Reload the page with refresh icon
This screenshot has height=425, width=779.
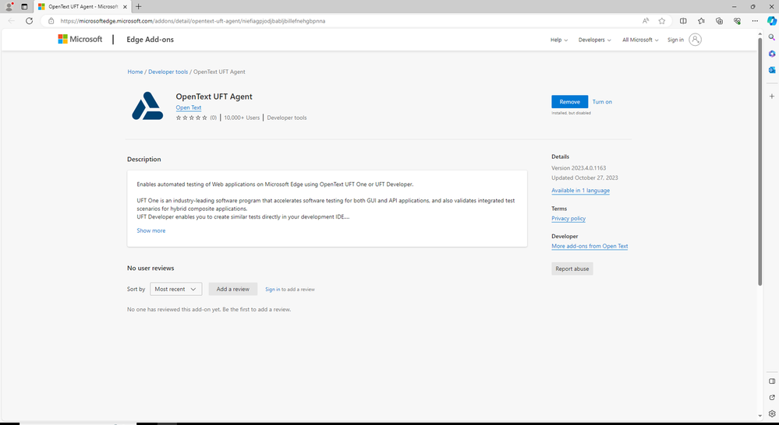(x=30, y=21)
